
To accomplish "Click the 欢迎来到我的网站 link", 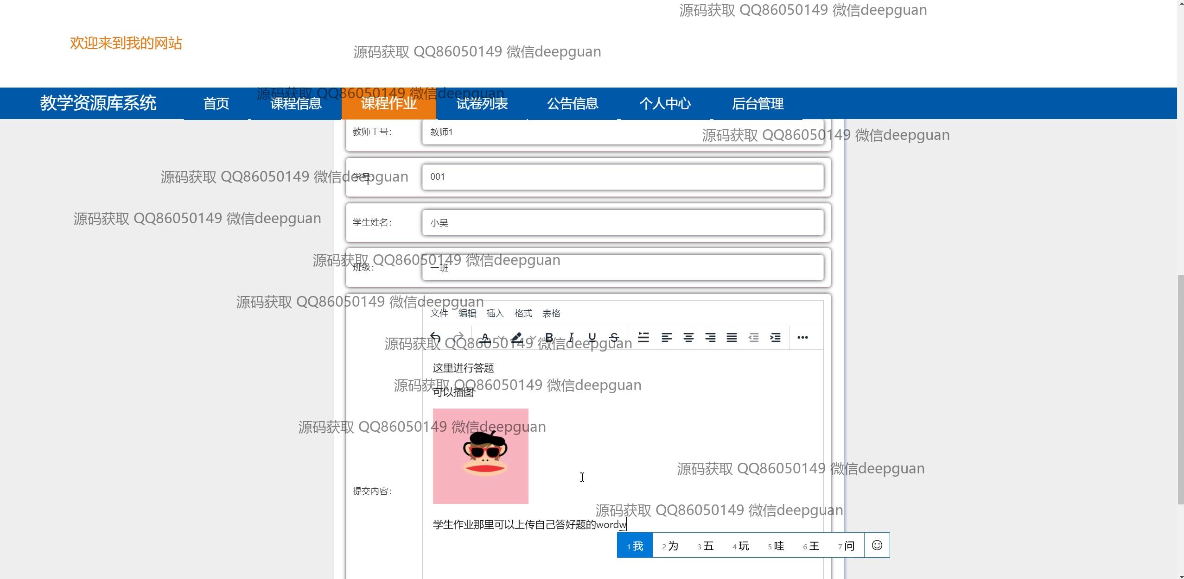I will [126, 43].
